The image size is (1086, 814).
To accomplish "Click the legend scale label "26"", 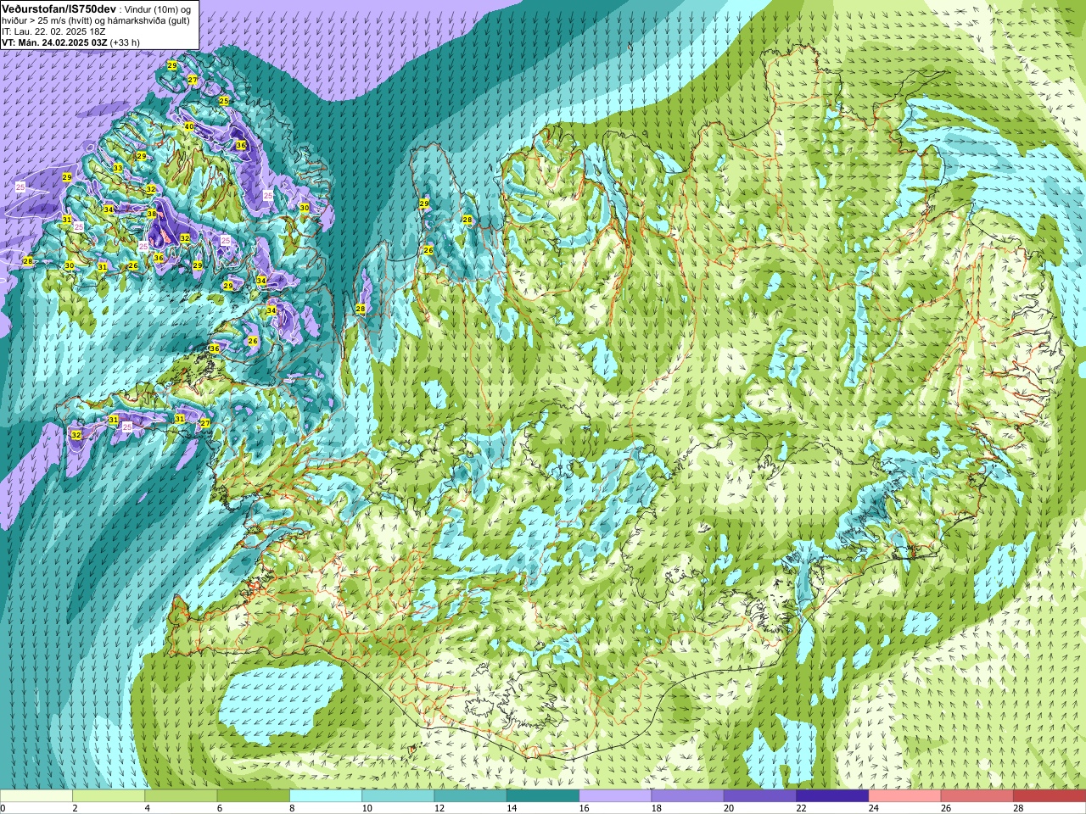I will point(947,808).
